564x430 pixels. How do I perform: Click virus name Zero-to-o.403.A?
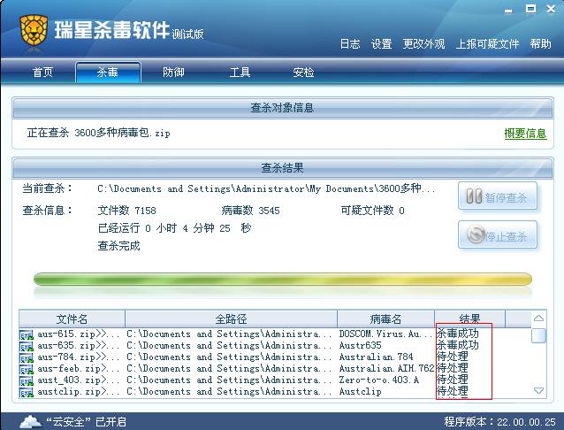point(378,380)
